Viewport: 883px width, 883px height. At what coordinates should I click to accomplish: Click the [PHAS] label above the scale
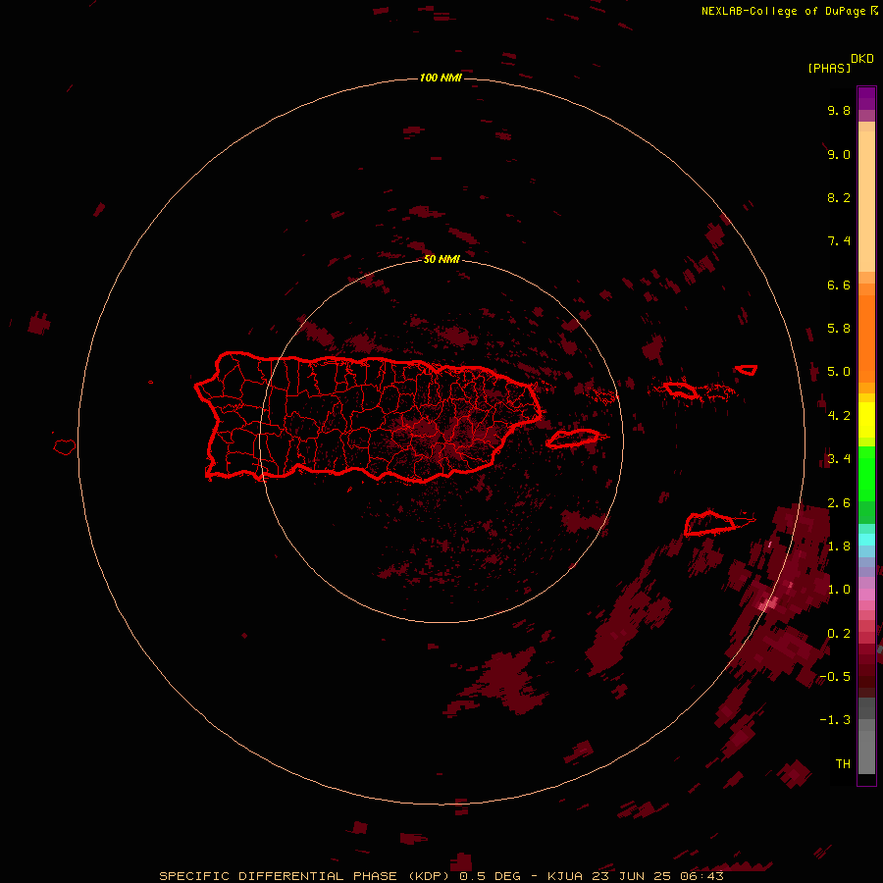[x=829, y=69]
